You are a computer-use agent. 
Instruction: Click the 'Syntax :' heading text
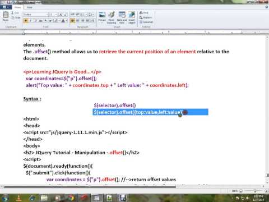[32, 99]
